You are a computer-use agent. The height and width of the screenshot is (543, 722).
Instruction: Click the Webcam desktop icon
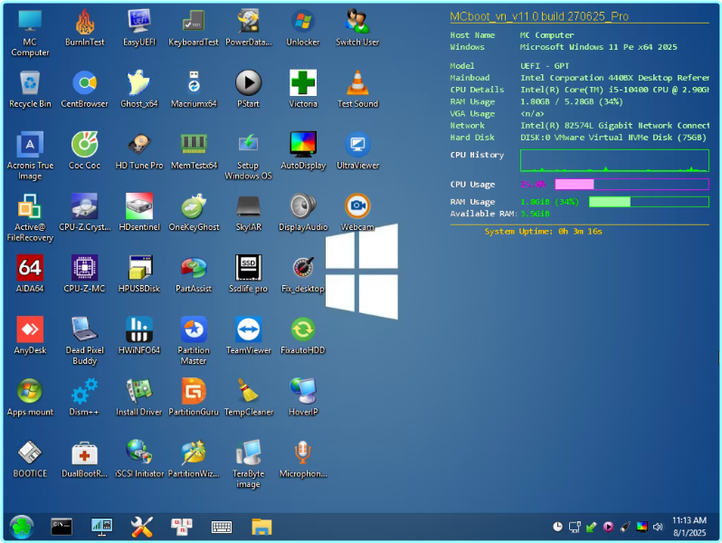(x=357, y=213)
